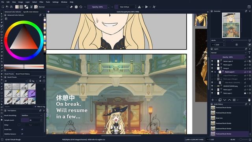
Task: Toggle preserve alpha checkered icon
Action: point(76,7)
